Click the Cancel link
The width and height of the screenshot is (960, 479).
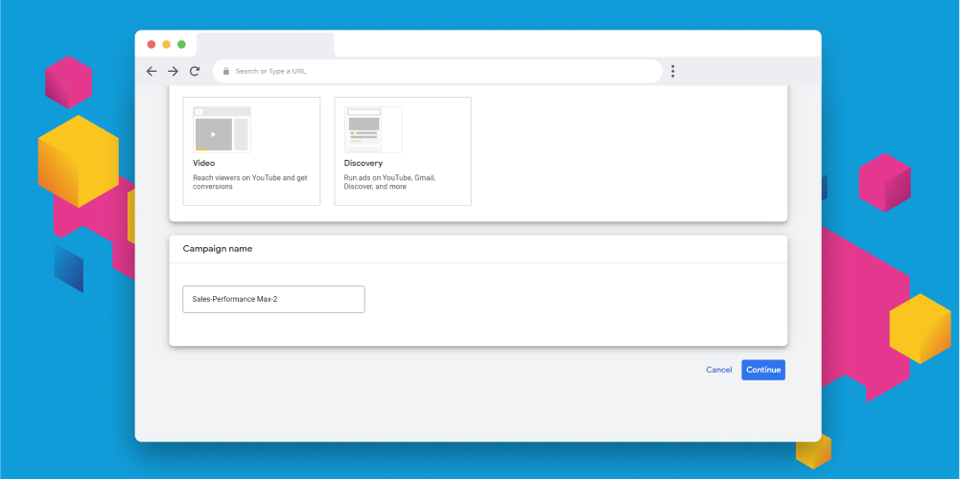point(718,370)
